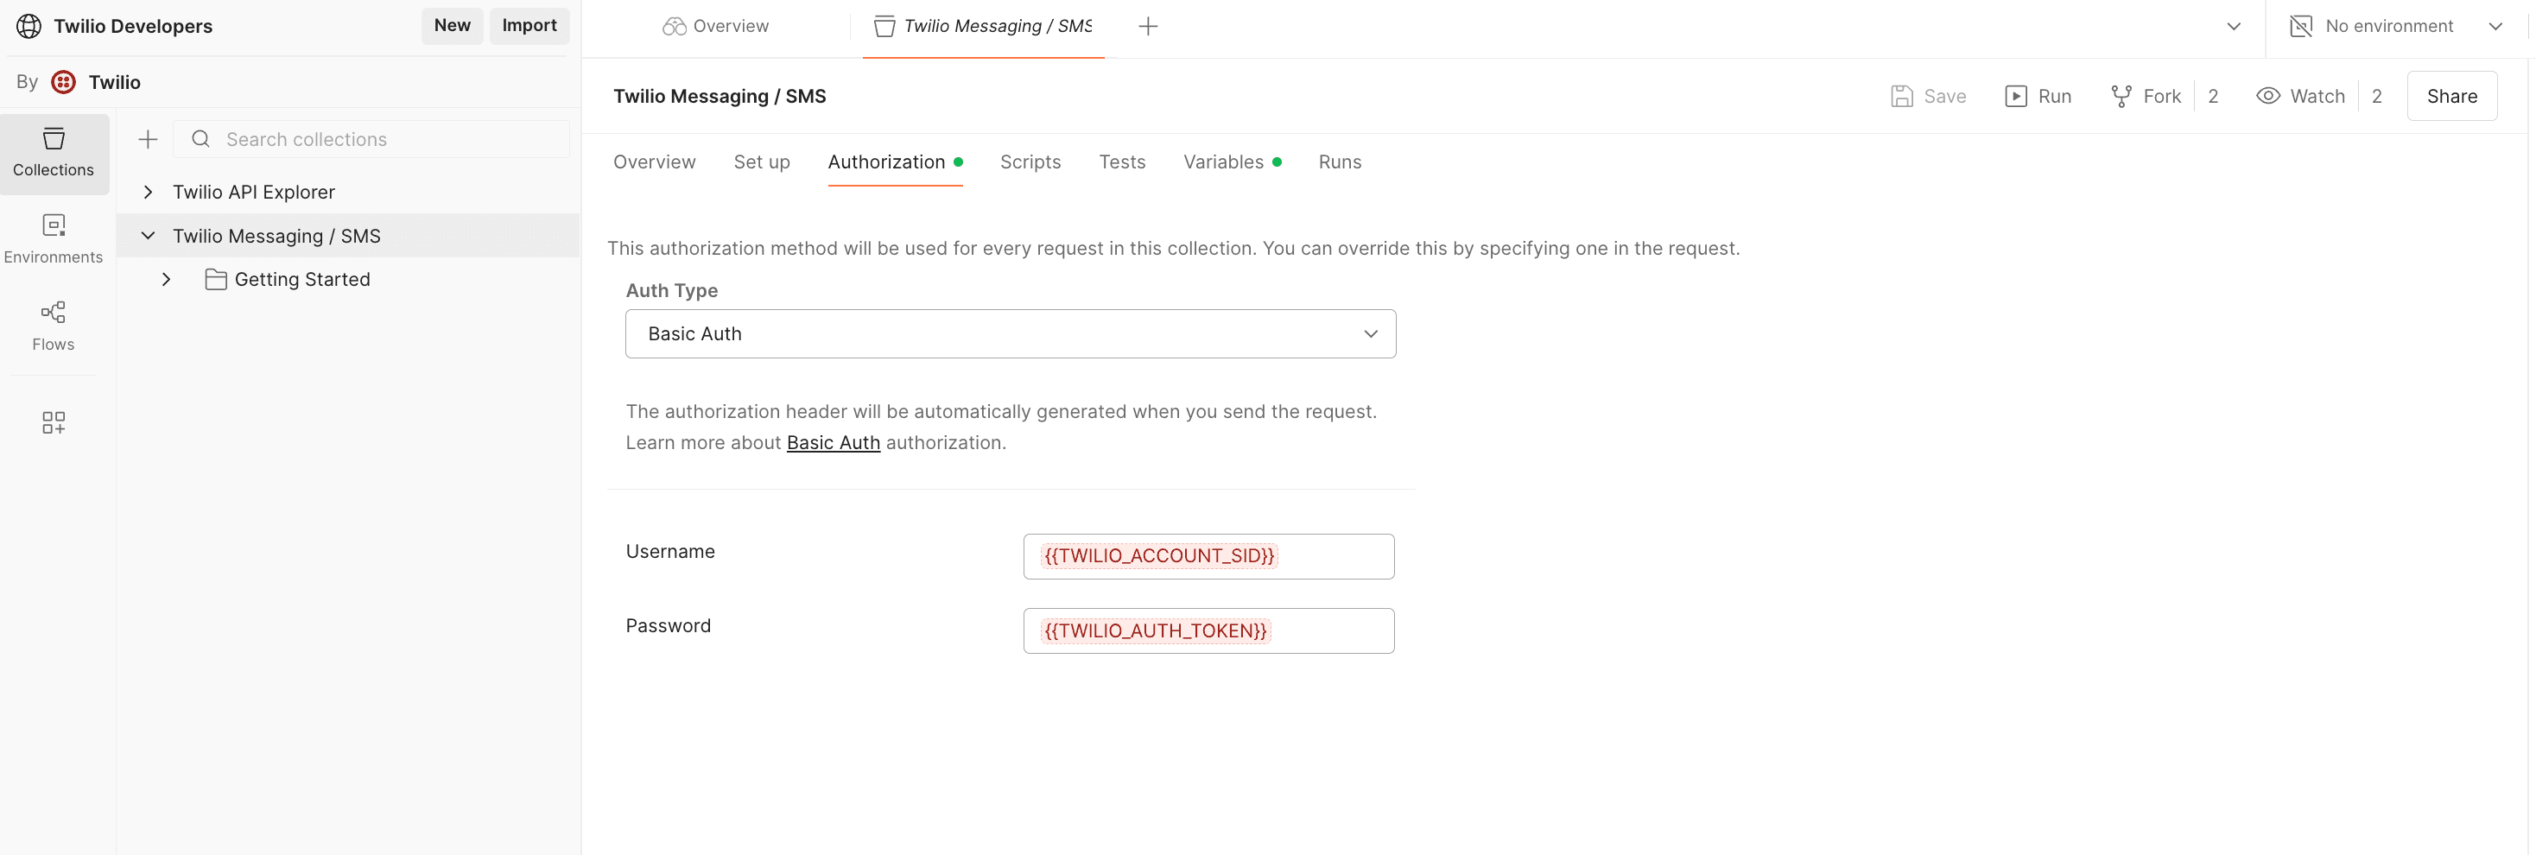Open Flows from the left sidebar
This screenshot has height=855, width=2536.
[54, 323]
